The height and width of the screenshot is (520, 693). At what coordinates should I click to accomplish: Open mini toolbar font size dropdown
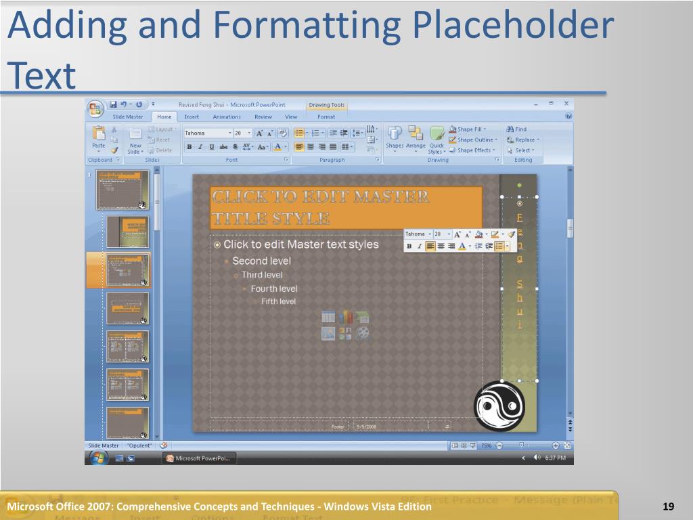point(449,234)
